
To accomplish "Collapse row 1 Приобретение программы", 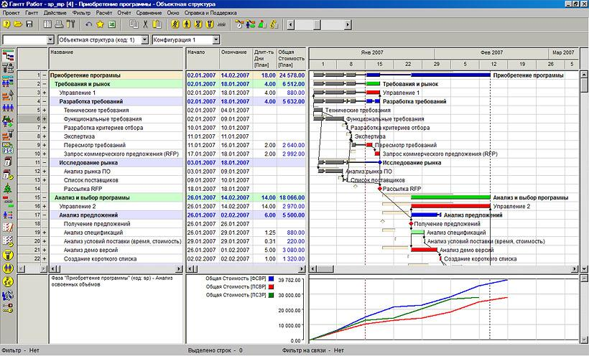I will click(x=44, y=75).
